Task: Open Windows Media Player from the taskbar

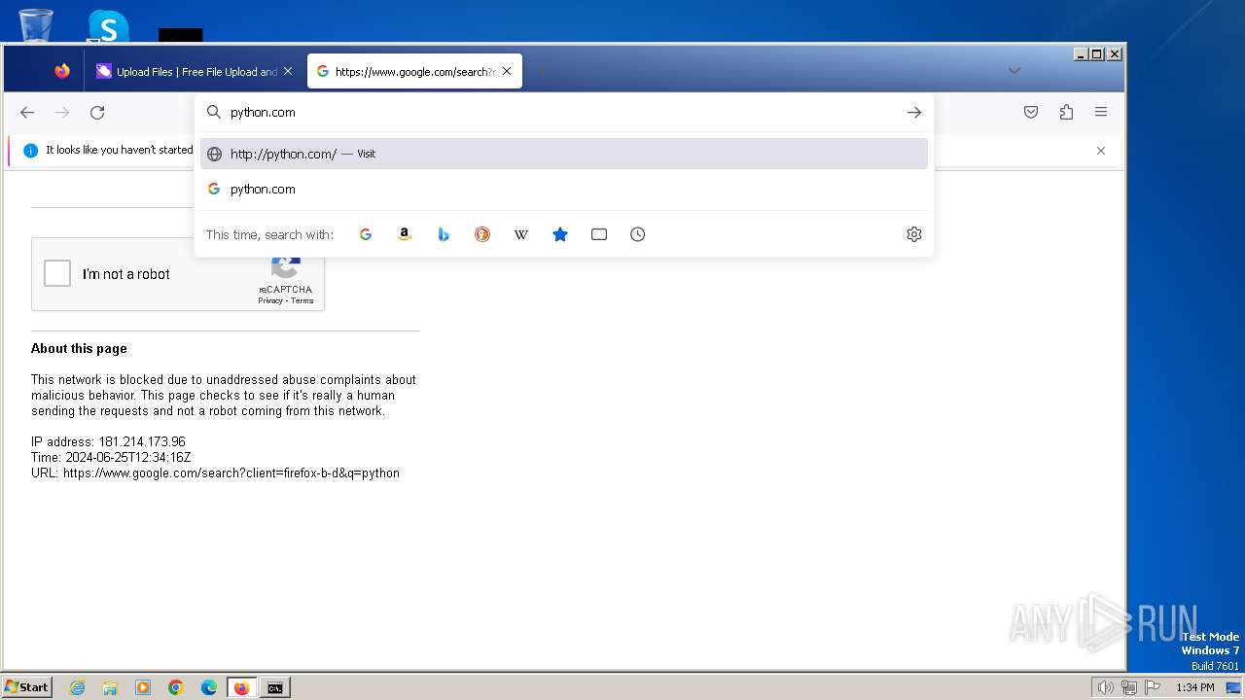Action: pyautogui.click(x=143, y=687)
